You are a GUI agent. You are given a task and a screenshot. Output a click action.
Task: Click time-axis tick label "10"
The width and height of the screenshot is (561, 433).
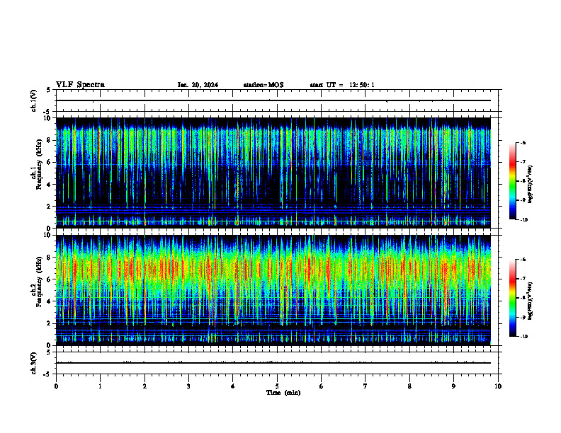[498, 386]
